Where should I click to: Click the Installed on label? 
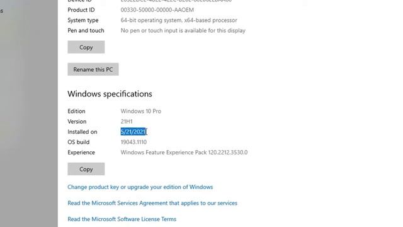pyautogui.click(x=82, y=132)
